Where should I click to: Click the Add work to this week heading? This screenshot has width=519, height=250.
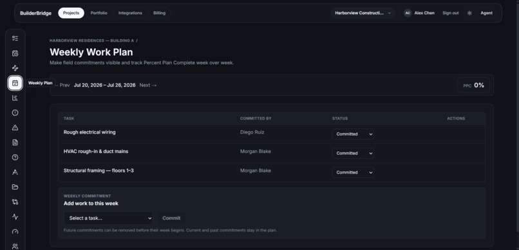tap(91, 204)
